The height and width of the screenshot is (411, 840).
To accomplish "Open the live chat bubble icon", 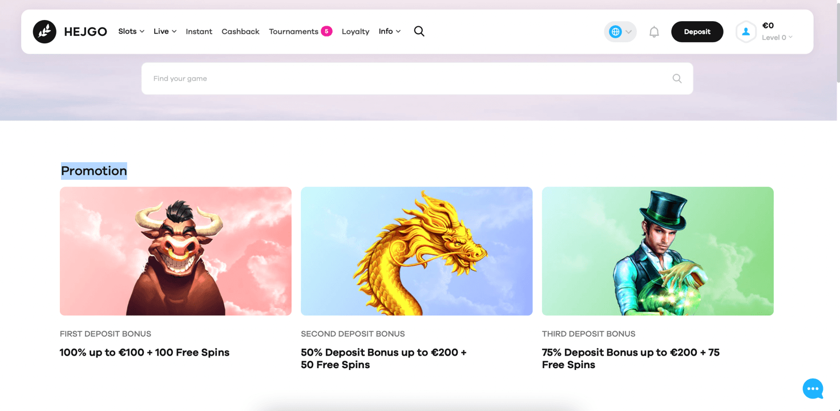I will coord(813,388).
